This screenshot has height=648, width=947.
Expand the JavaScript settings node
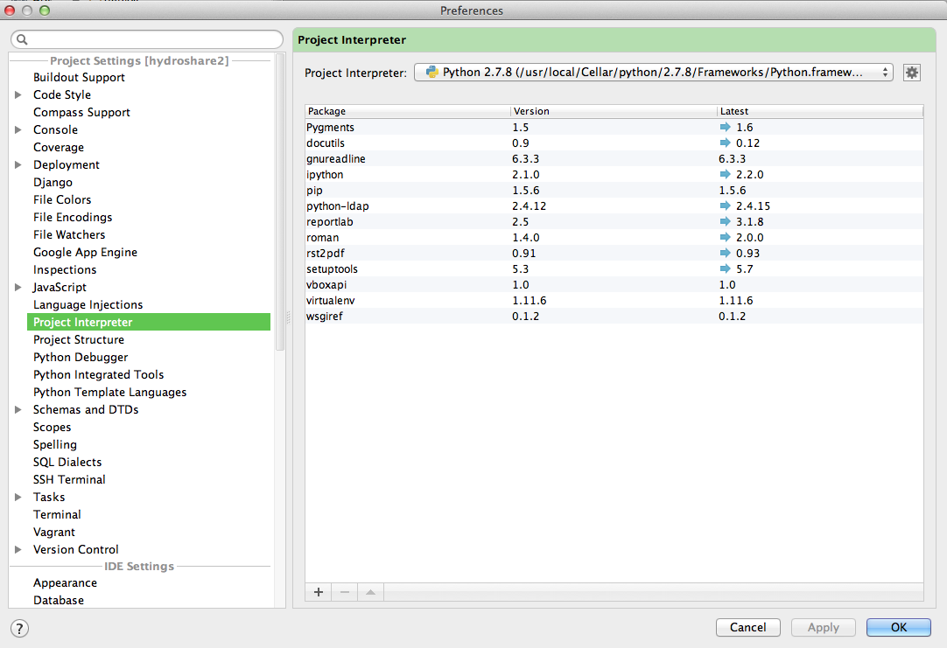pos(18,287)
